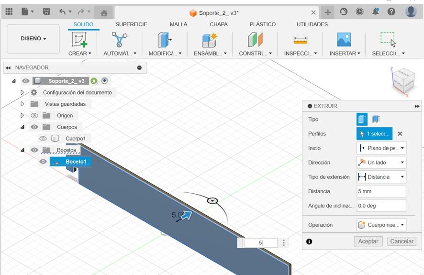424x275 pixels.
Task: Expand the Origen node
Action: pos(22,116)
